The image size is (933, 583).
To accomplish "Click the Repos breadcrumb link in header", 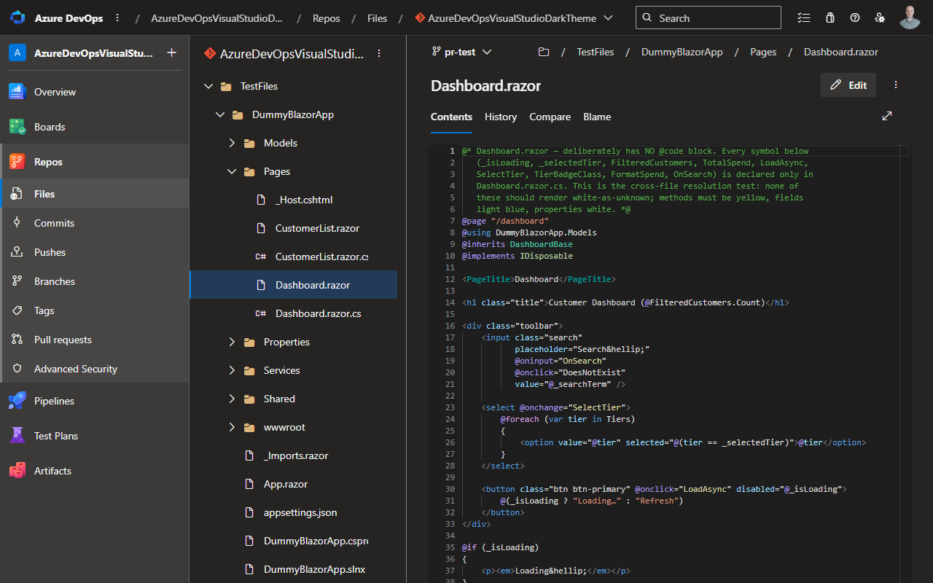I will point(327,18).
